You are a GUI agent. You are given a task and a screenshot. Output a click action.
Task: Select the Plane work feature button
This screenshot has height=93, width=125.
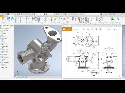[x=65, y=19]
